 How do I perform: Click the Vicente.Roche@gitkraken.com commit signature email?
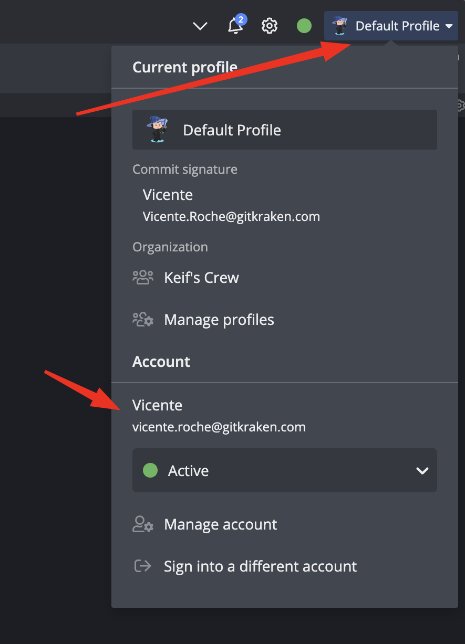click(231, 216)
